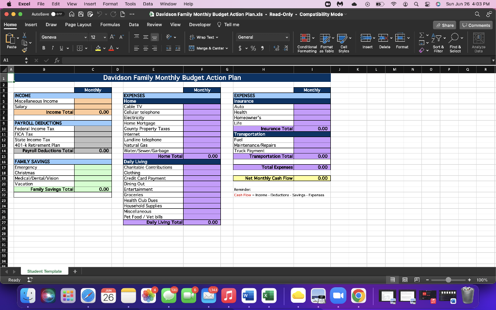Open Find & Select
Screen dimensions: 496x310
(x=455, y=43)
